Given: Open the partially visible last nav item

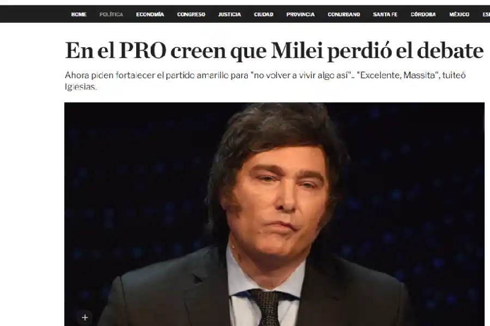Looking at the screenshot, I should 486,14.
